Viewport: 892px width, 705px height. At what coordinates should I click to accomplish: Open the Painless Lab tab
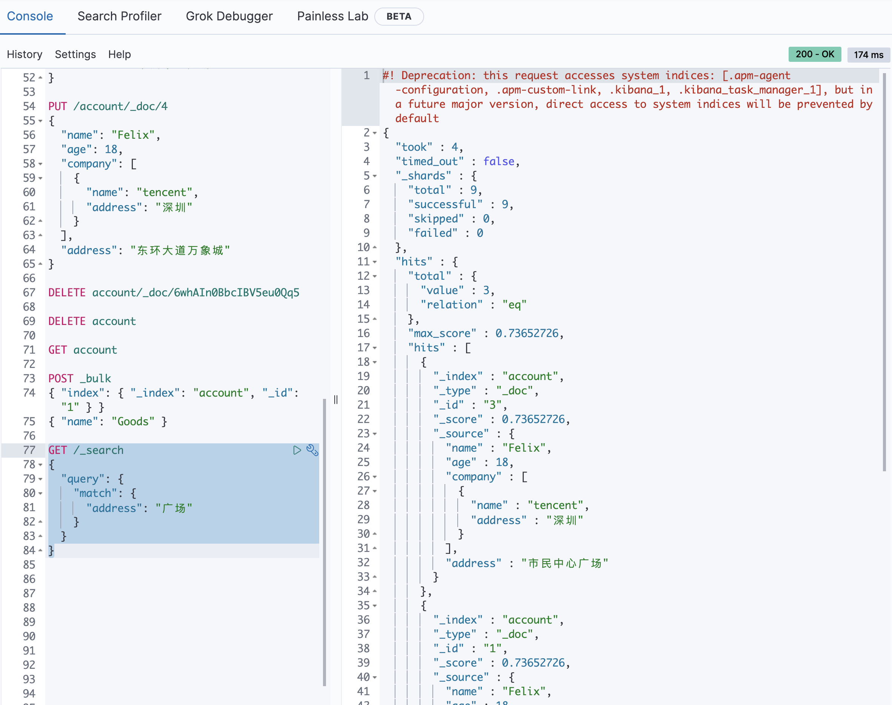point(332,16)
